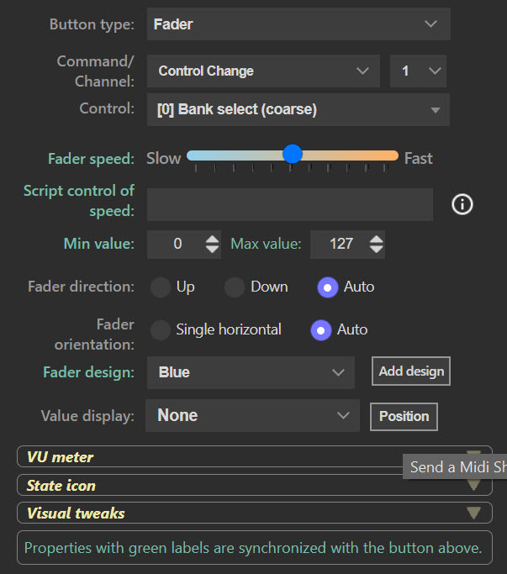The height and width of the screenshot is (574, 507).
Task: Decrease the Min value using down arrow
Action: click(213, 250)
